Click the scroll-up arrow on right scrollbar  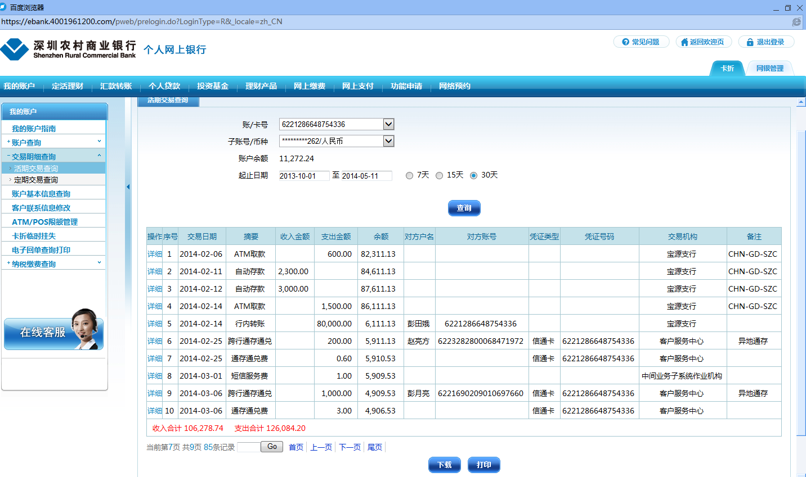pyautogui.click(x=801, y=102)
